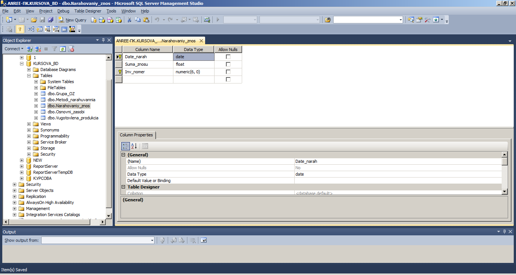516x275 pixels.
Task: Click the Set Primary Key icon
Action: click(20, 29)
